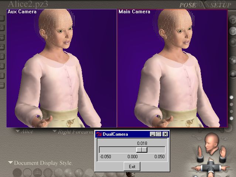Open the Main Camera viewport menu

tap(134, 12)
